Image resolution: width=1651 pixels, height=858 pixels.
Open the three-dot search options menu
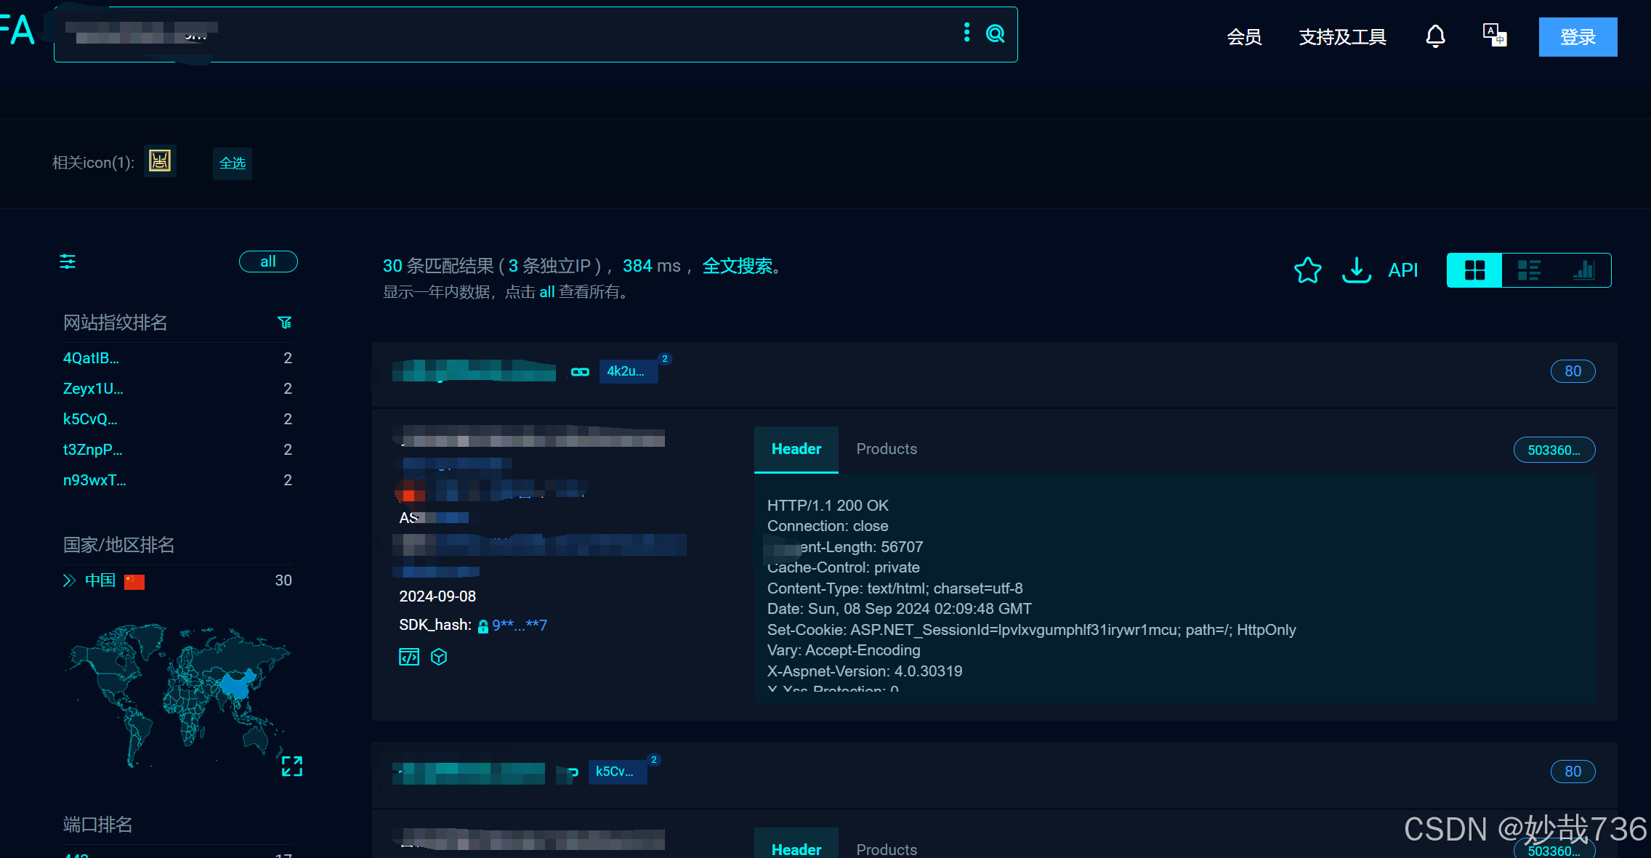[x=966, y=33]
